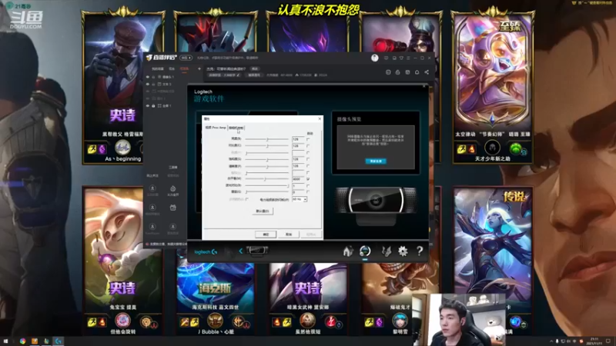
Task: Click the pencil edit icon beside room title
Action: click(238, 75)
